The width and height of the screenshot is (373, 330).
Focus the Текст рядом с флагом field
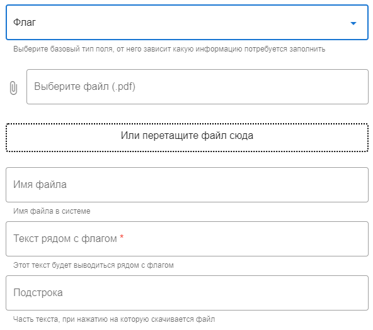click(187, 239)
